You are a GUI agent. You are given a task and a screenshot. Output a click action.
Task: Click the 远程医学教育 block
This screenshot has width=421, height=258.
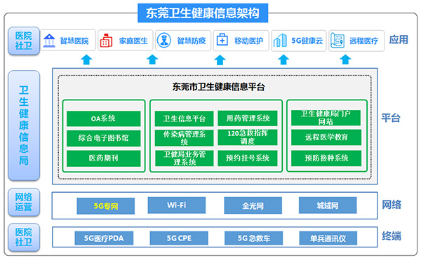pyautogui.click(x=326, y=137)
